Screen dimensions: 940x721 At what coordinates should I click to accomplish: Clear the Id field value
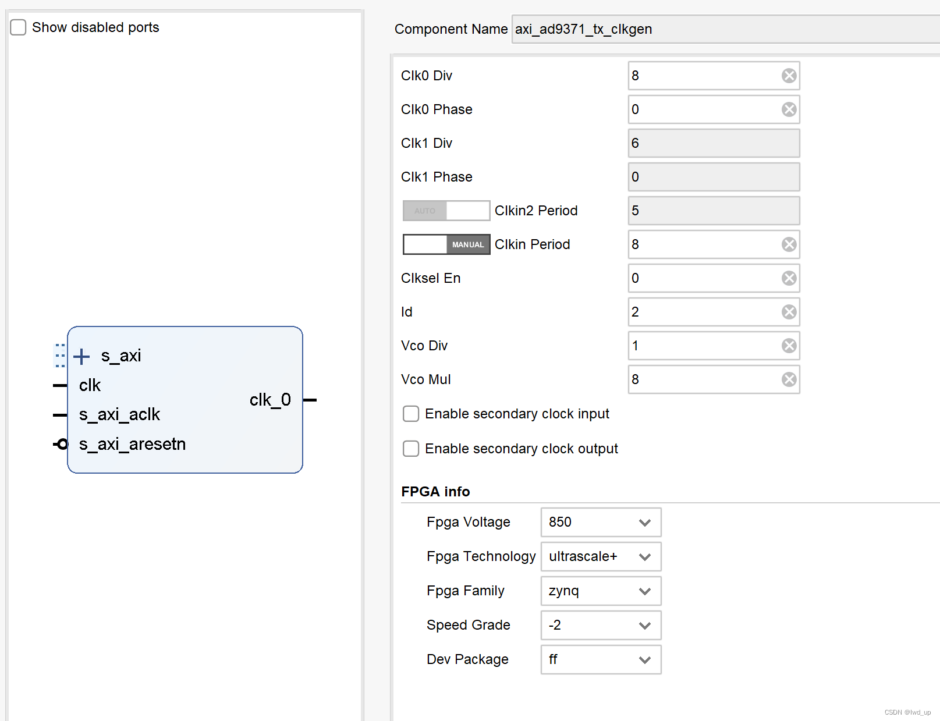coord(789,312)
